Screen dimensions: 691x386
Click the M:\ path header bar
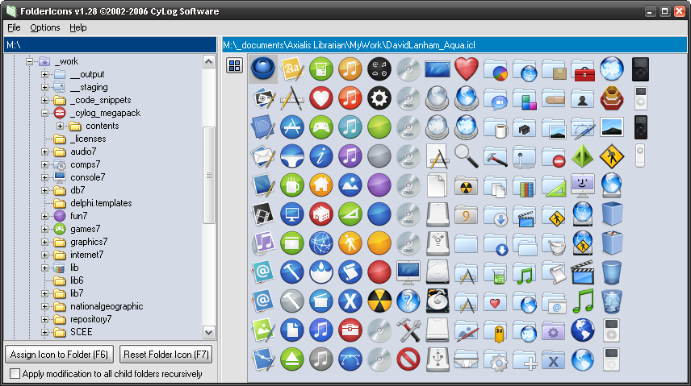[x=110, y=45]
